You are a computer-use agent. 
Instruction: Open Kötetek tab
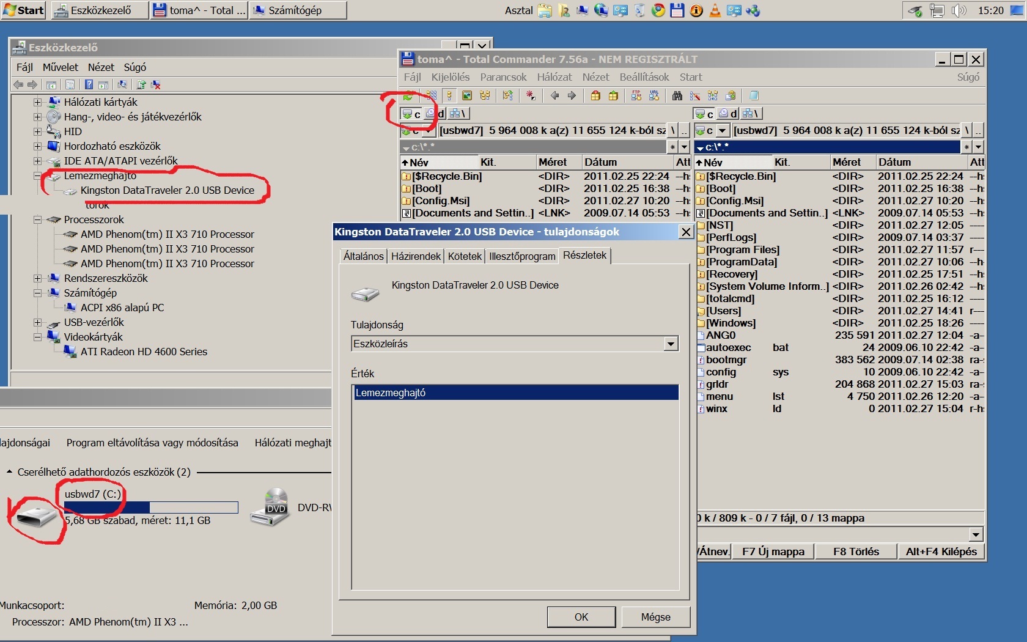tap(465, 256)
